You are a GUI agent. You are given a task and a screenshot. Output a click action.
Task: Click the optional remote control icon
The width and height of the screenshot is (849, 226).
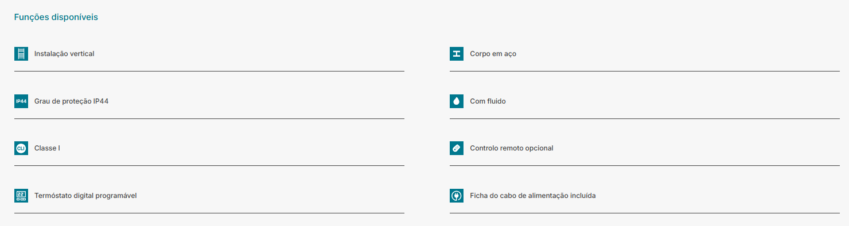pos(457,148)
